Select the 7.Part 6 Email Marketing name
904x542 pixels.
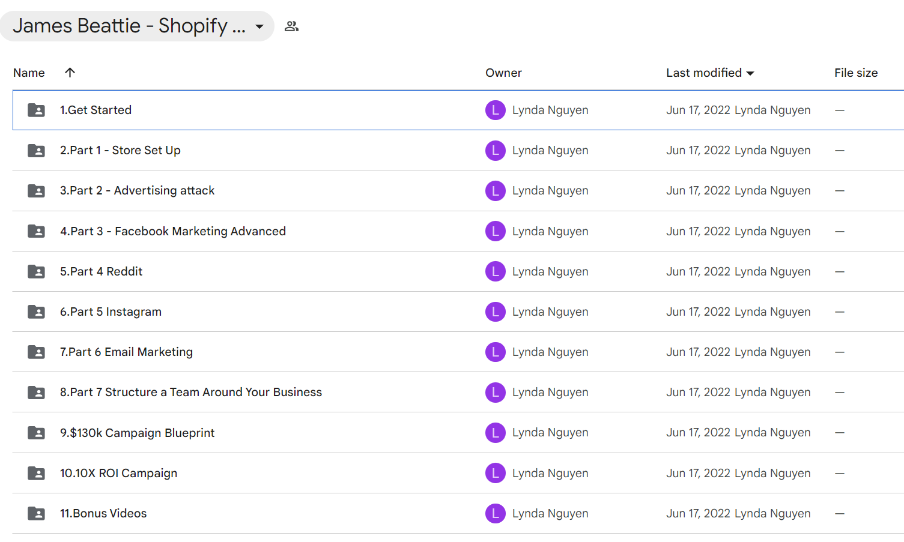(x=126, y=352)
